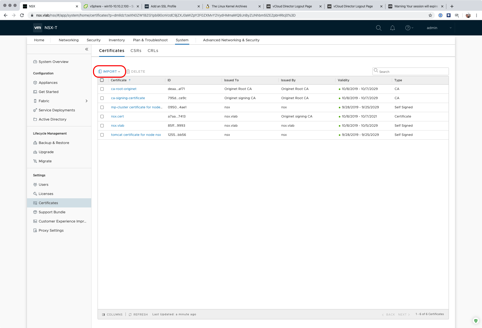
Task: Open the admin user dropdown
Action: (x=439, y=28)
